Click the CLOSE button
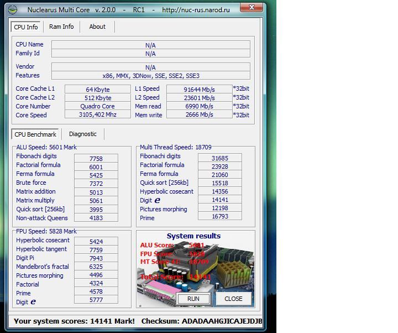The image size is (398, 333). pos(233,299)
